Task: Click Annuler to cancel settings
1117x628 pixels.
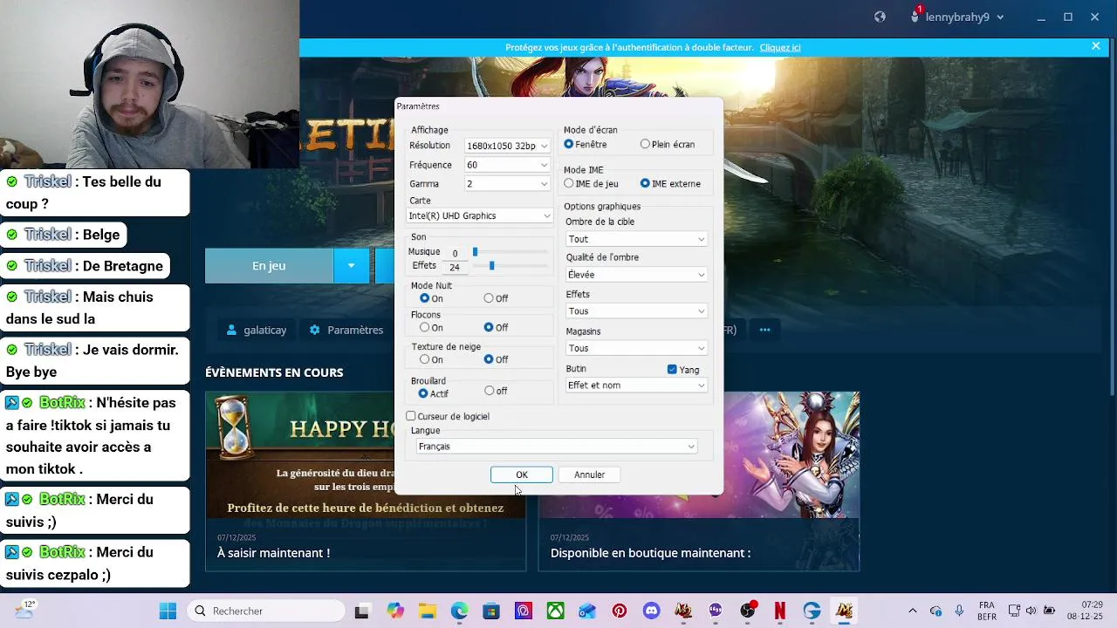Action: click(589, 474)
